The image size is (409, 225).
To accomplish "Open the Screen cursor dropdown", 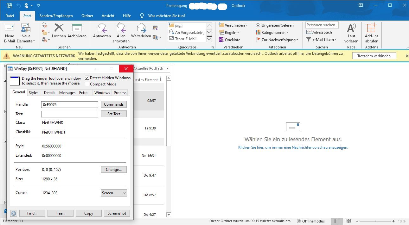I will pyautogui.click(x=114, y=193).
